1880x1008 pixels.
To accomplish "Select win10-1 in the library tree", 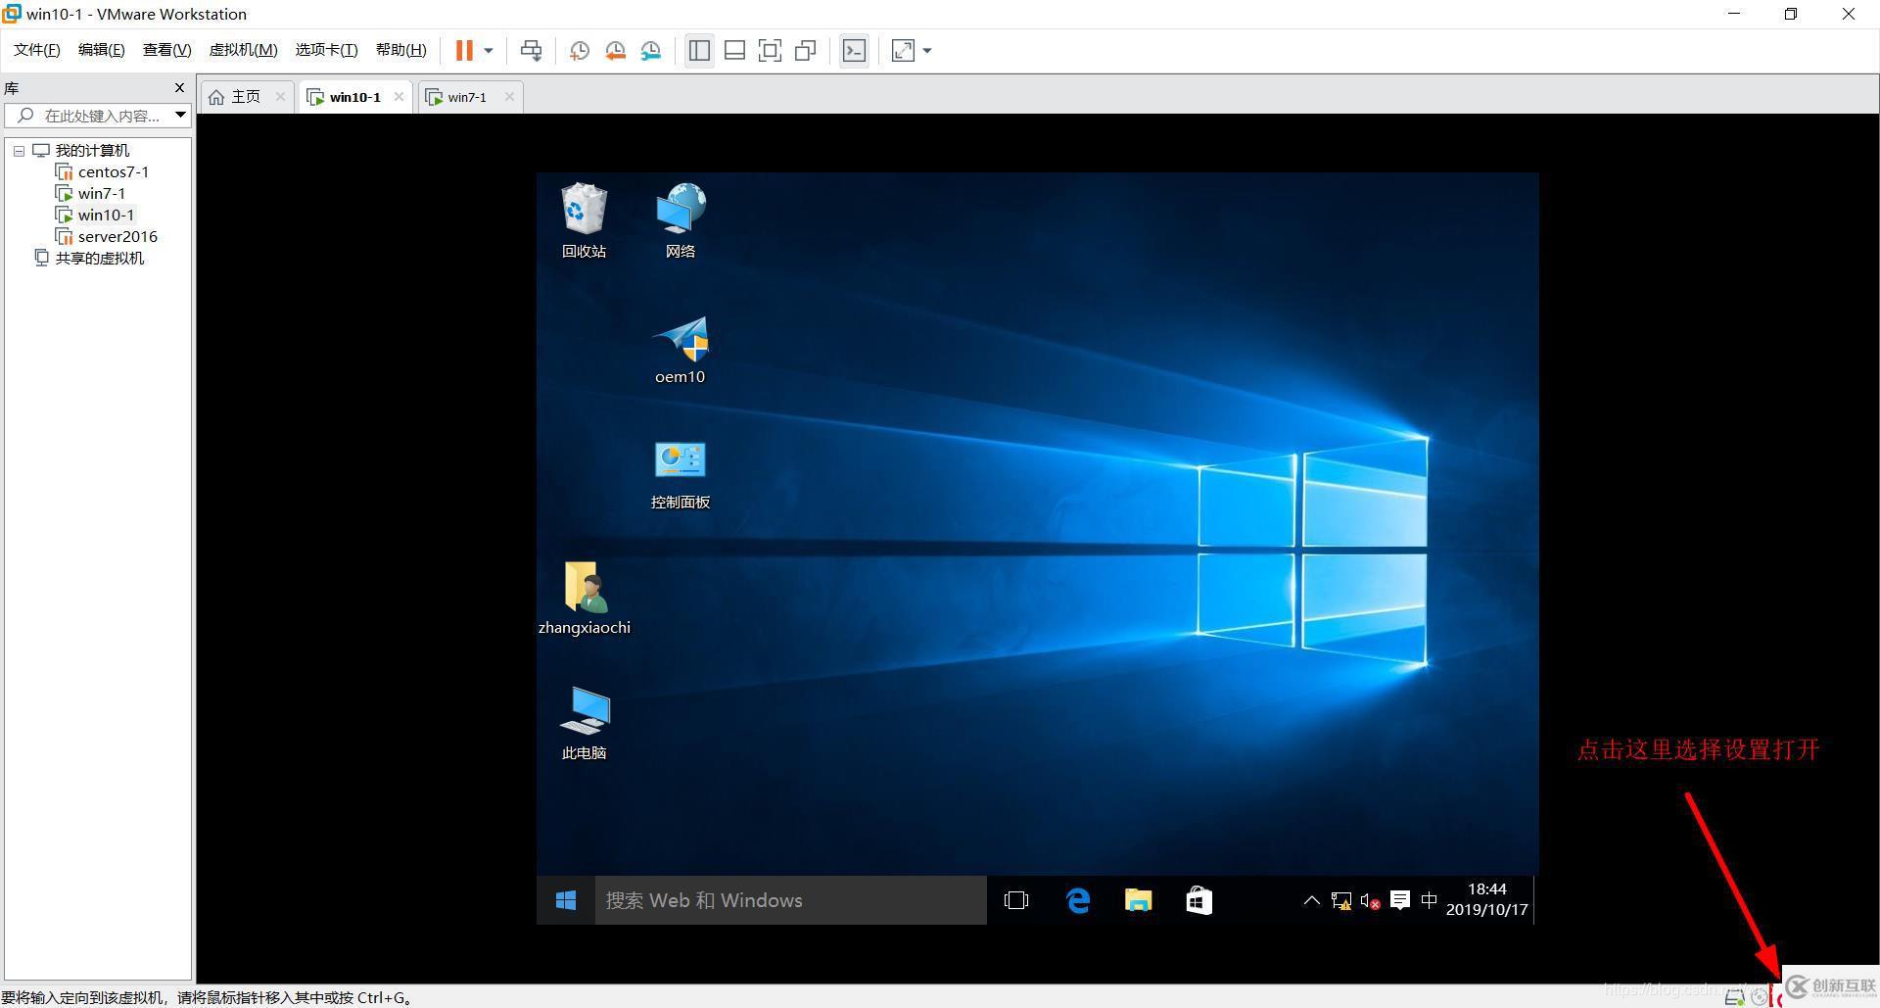I will [106, 215].
